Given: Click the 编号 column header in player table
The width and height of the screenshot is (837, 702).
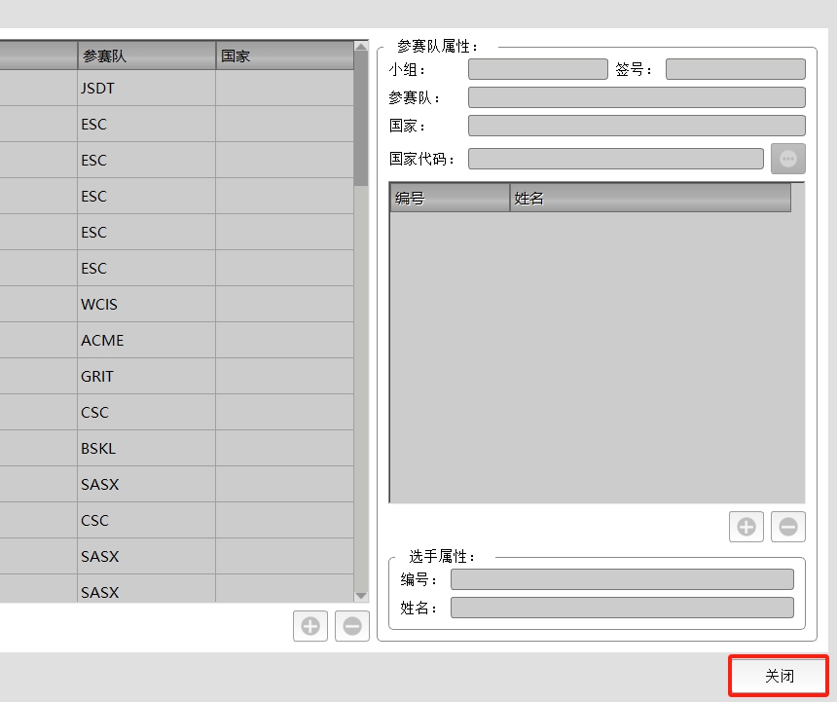Looking at the screenshot, I should (x=450, y=199).
